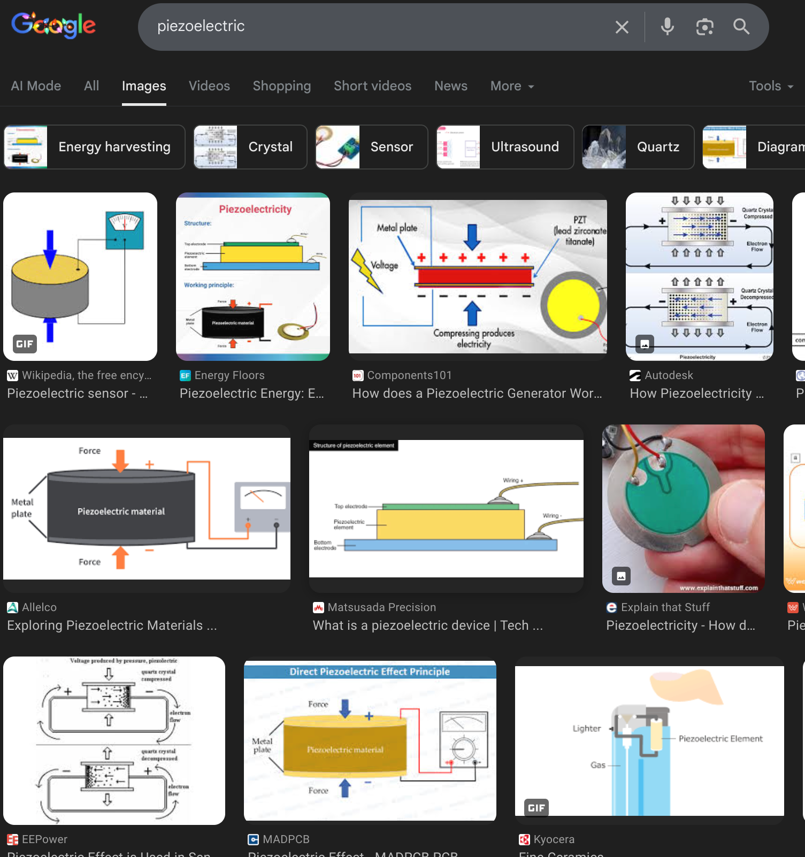Screen dimensions: 805x857
Task: Open 'What is a piezoelectric device | Tech ...' link
Action: click(428, 626)
